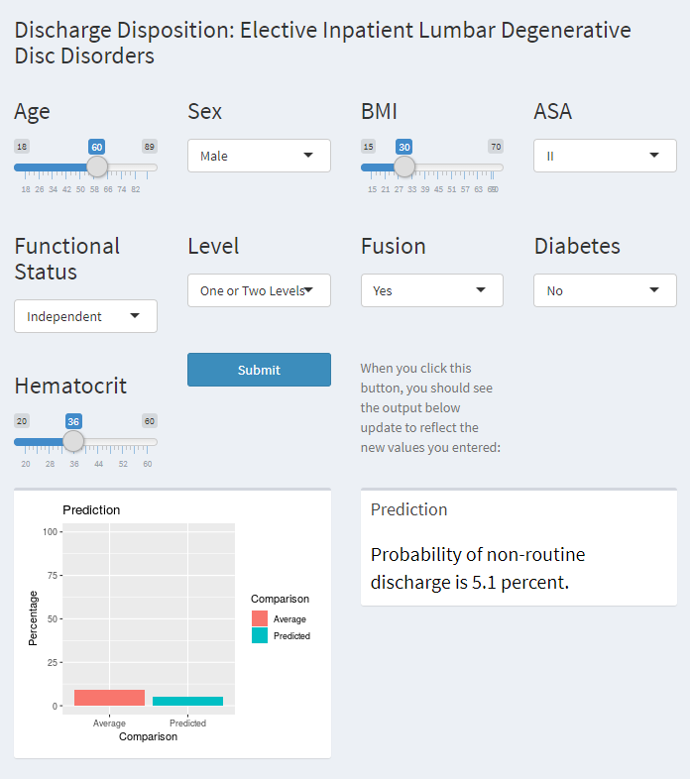Open the Functional Status dropdown
The height and width of the screenshot is (779, 690).
[x=85, y=316]
